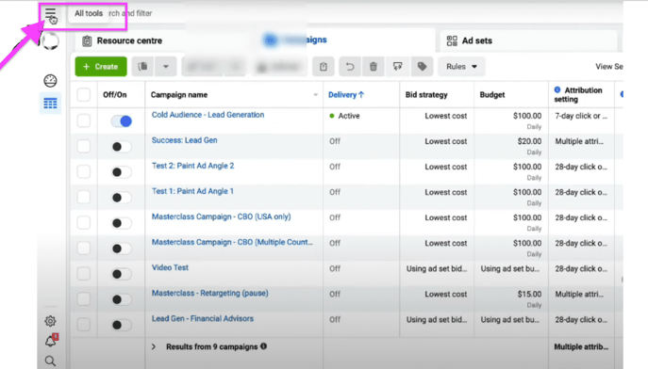
Task: Open the All tools hamburger menu
Action: point(50,13)
